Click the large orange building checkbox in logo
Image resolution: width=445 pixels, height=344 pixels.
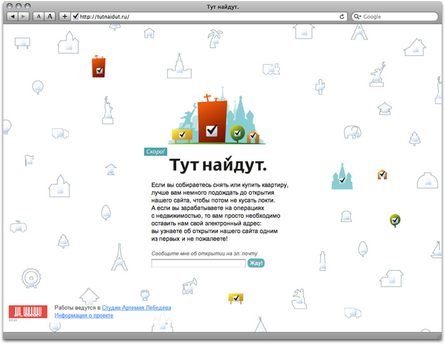[212, 130]
